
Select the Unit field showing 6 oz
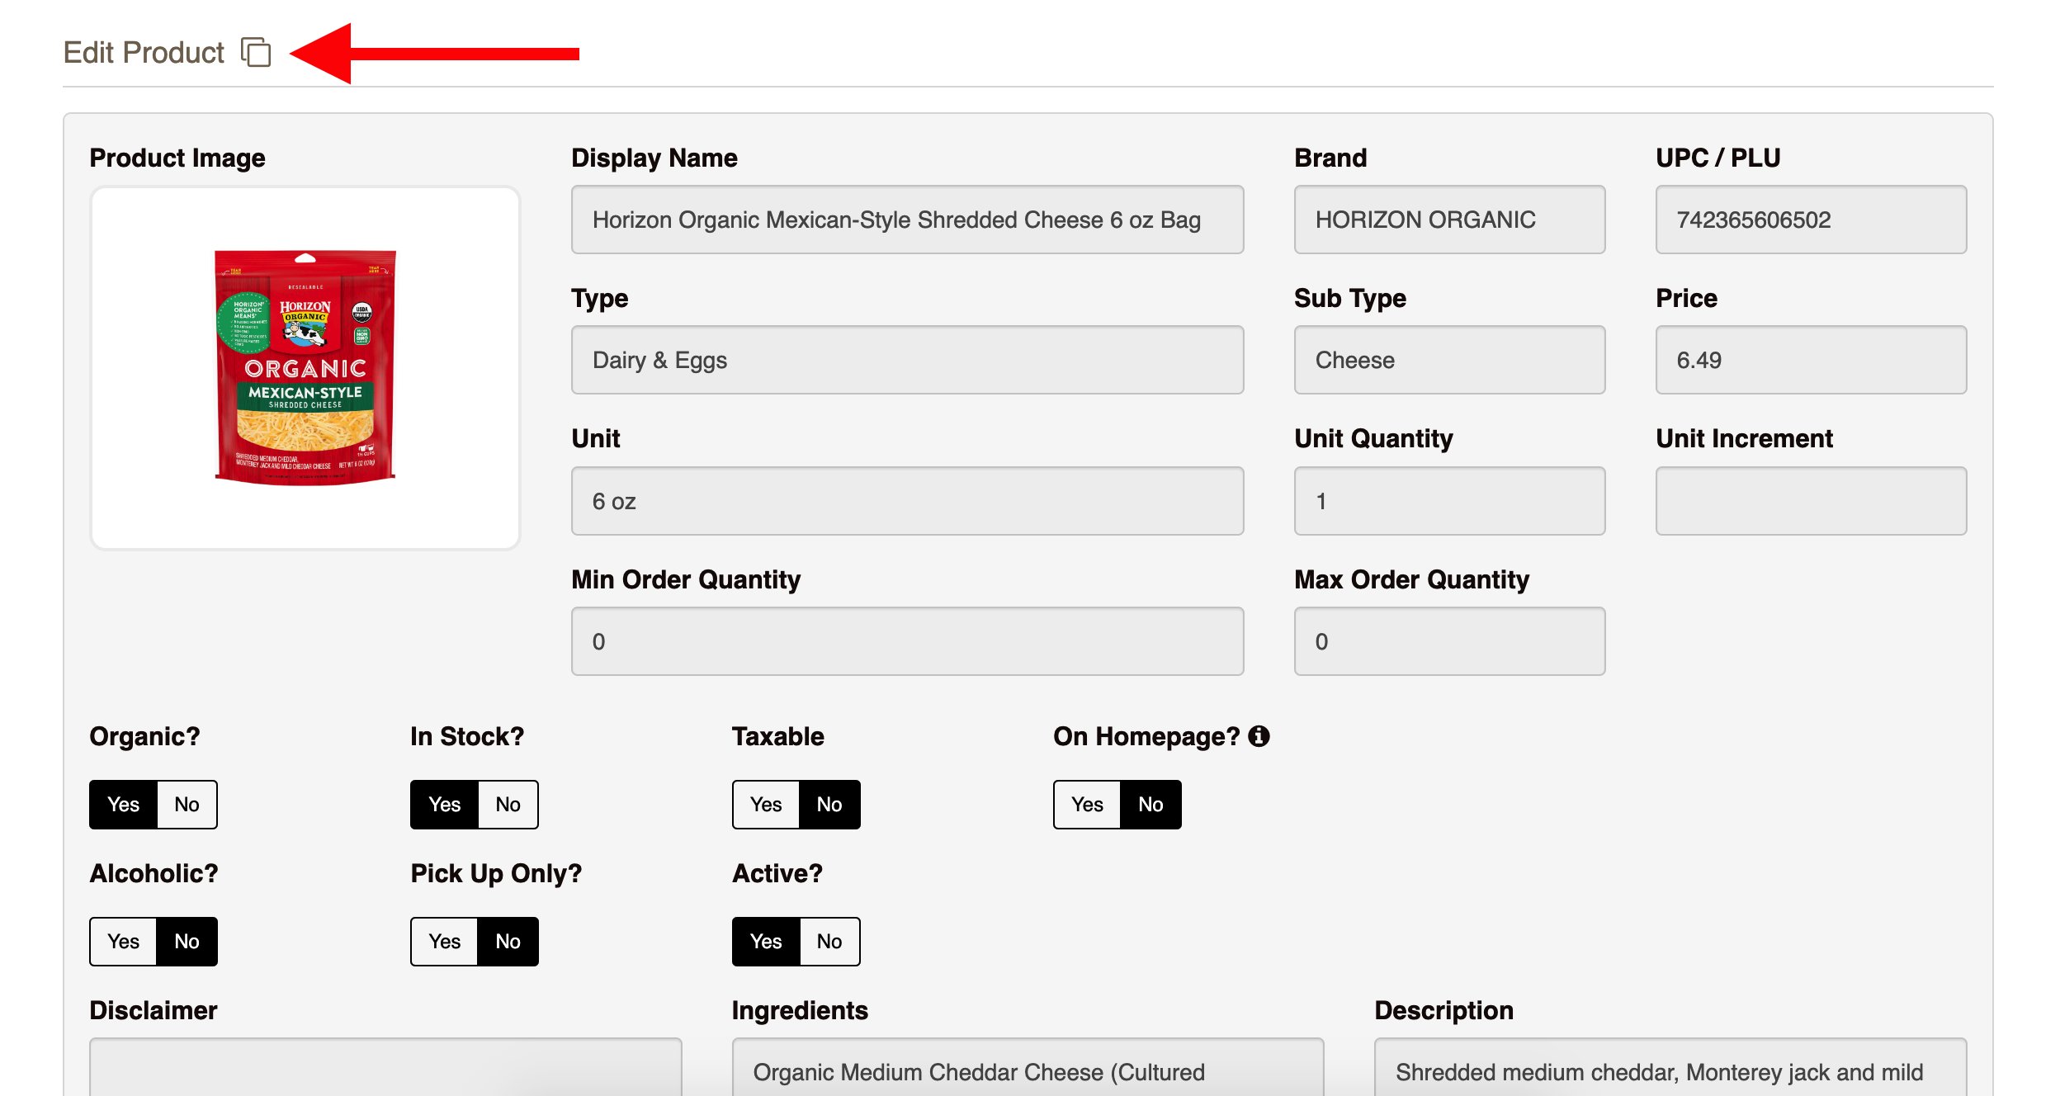(907, 501)
